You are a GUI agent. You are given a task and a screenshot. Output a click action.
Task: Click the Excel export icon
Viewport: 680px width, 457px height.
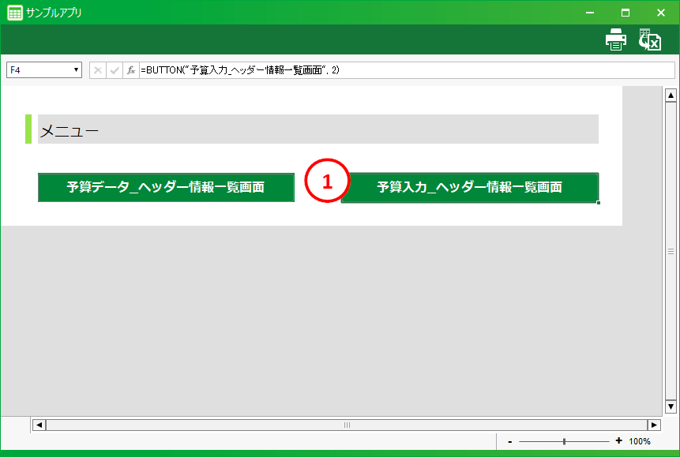pos(650,39)
